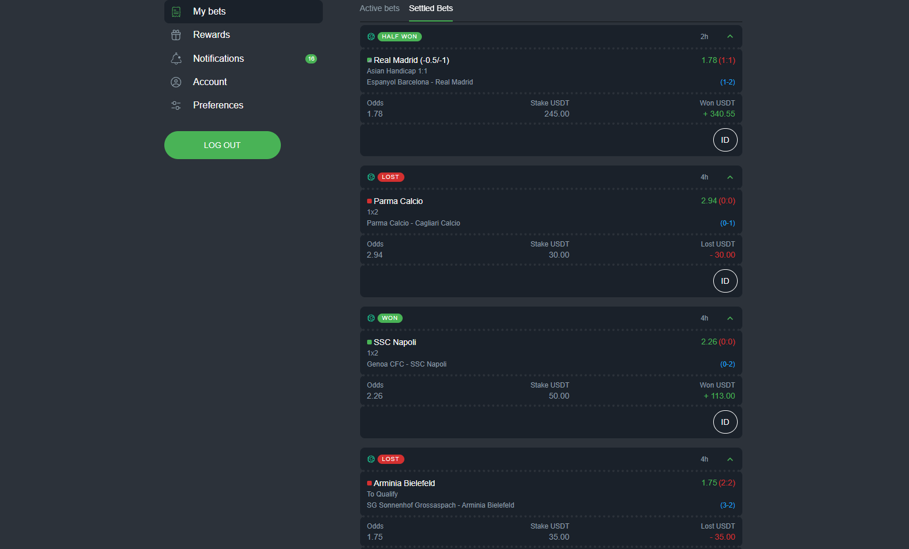Click the WON status badge

[390, 318]
